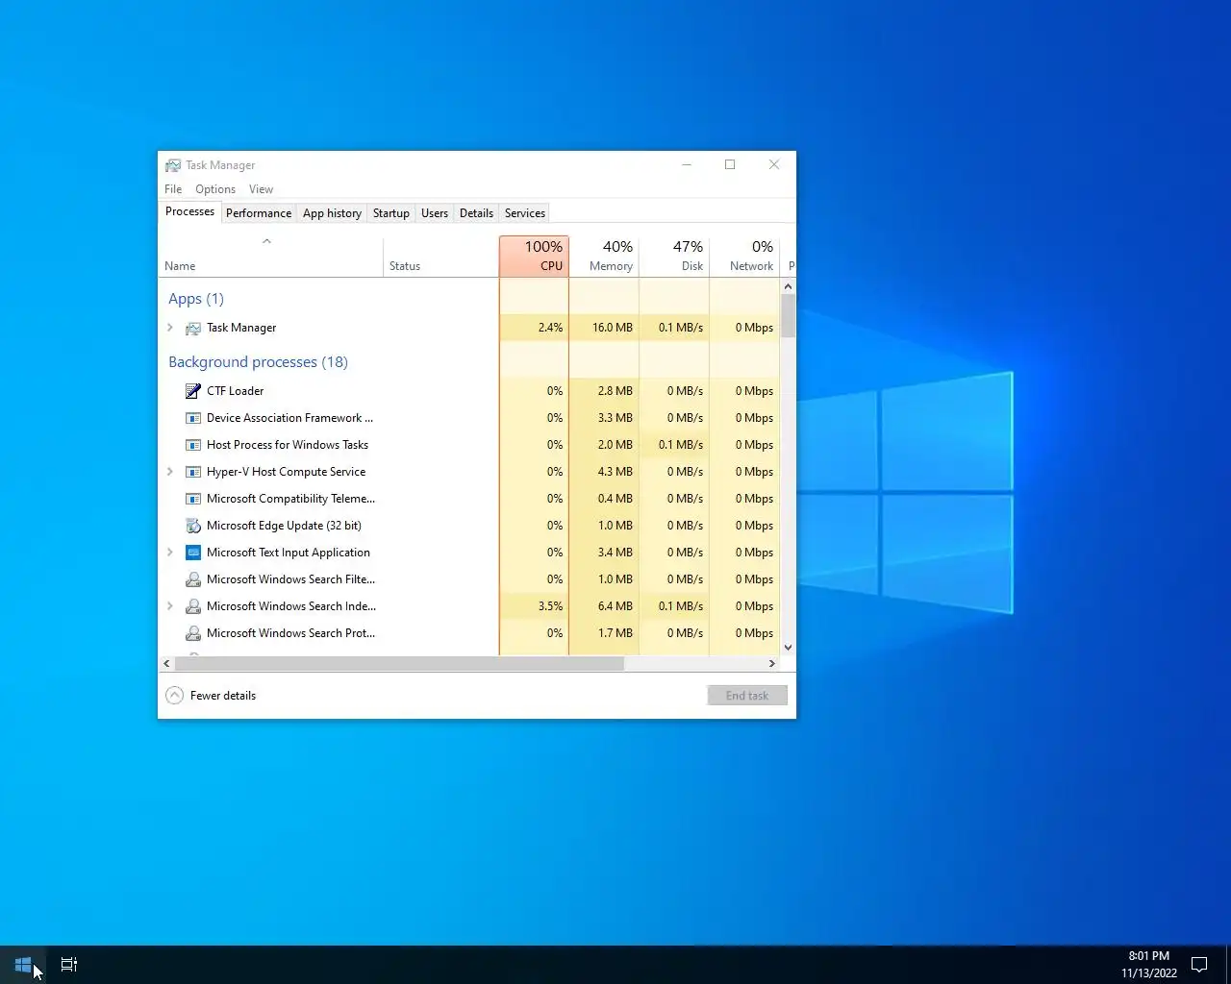This screenshot has width=1231, height=984.
Task: Click the Device Association Framework process icon
Action: coord(193,418)
